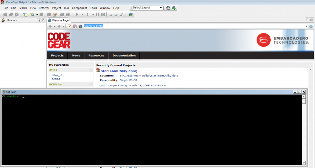The width and height of the screenshot is (315, 168).
Task: Open the eAtlas favorite link
Action: (56, 79)
